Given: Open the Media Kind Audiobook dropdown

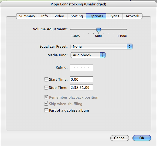Looking at the screenshot, I should [x=88, y=55].
